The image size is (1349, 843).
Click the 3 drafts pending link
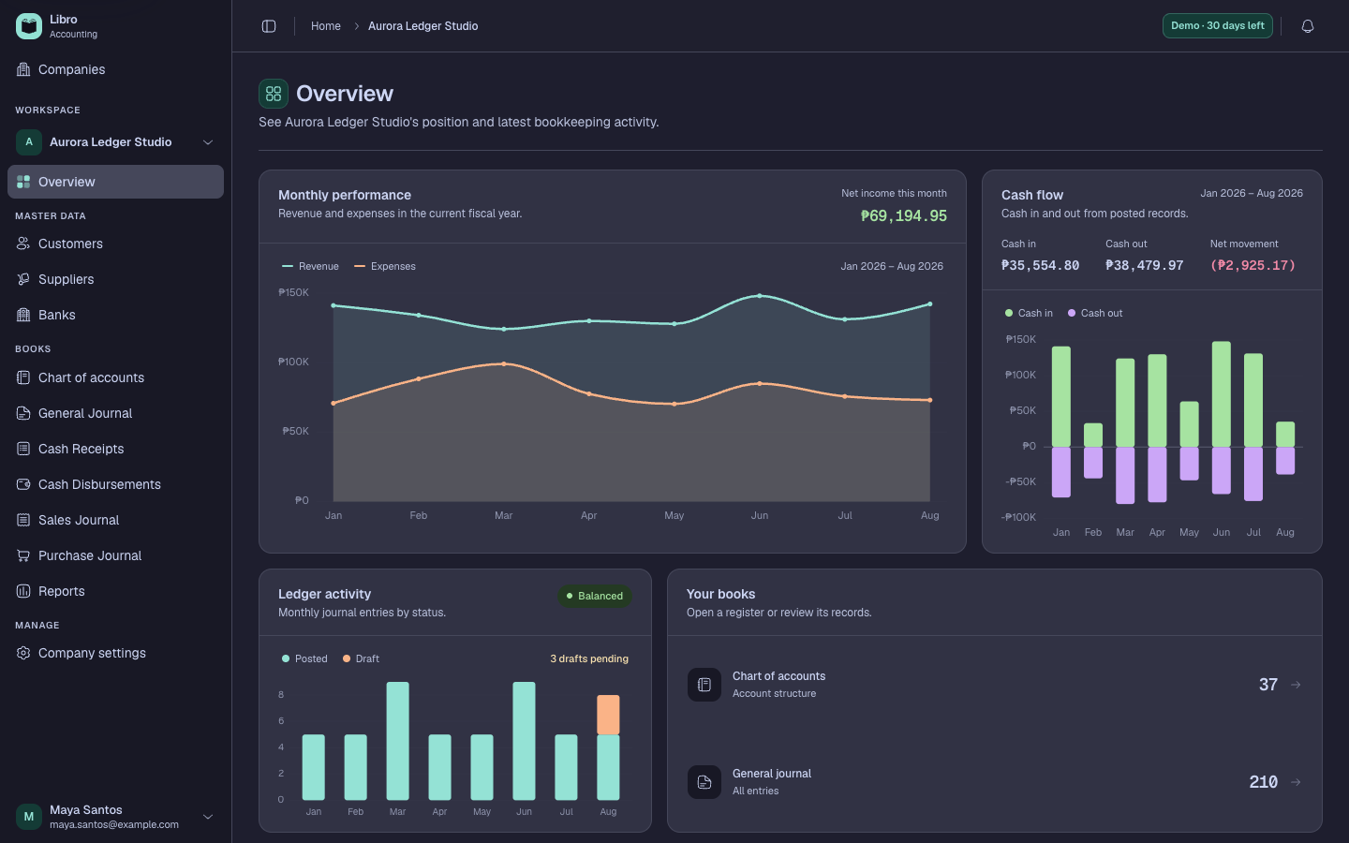(589, 658)
